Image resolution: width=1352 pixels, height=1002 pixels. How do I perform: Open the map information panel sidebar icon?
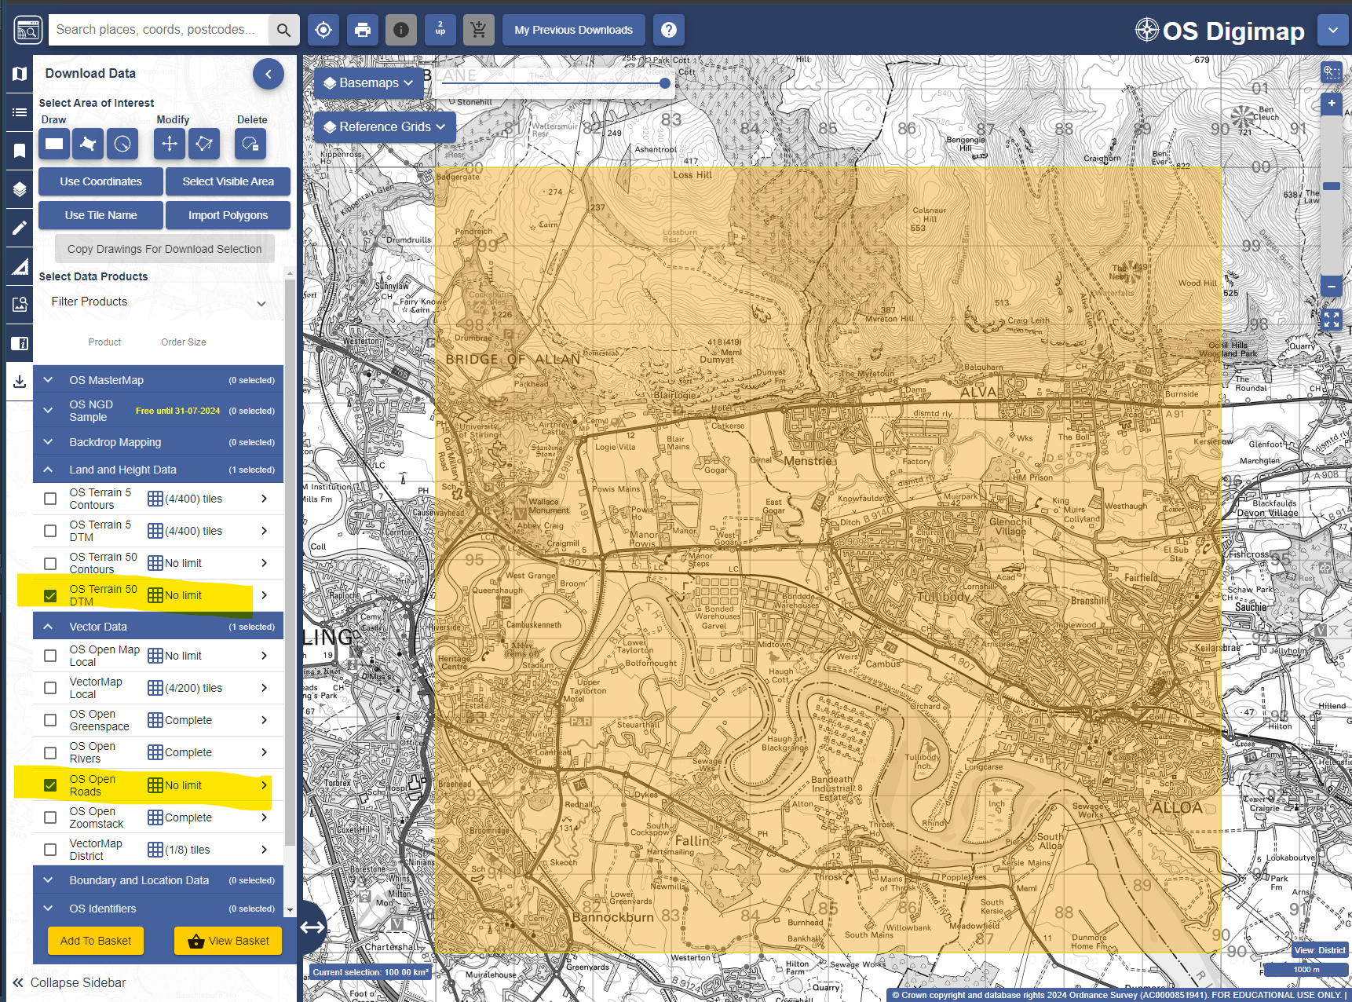pos(20,343)
